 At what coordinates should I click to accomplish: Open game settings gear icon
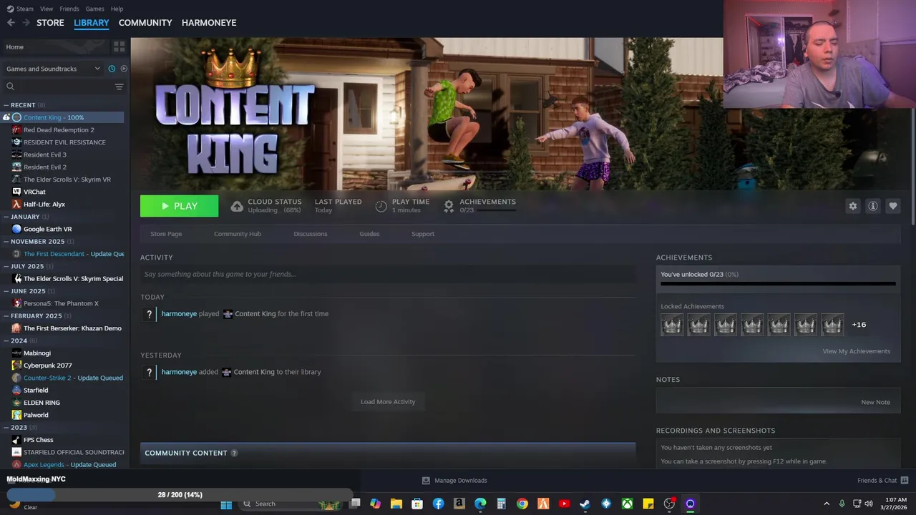[852, 206]
